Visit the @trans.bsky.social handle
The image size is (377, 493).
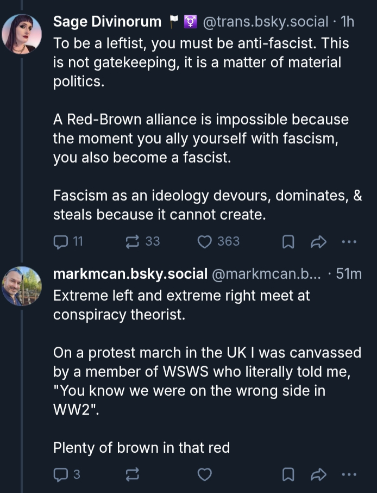265,22
